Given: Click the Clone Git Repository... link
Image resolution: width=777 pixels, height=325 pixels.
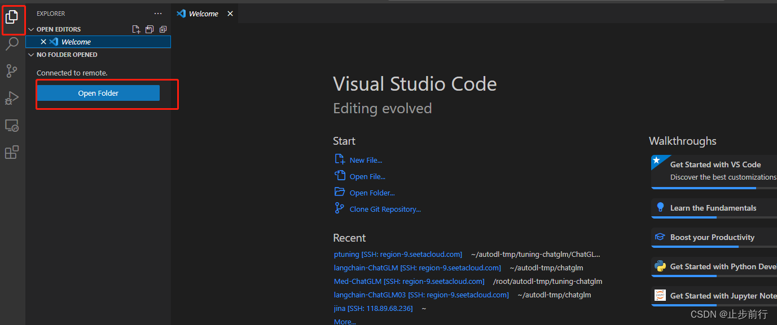Looking at the screenshot, I should click(385, 210).
